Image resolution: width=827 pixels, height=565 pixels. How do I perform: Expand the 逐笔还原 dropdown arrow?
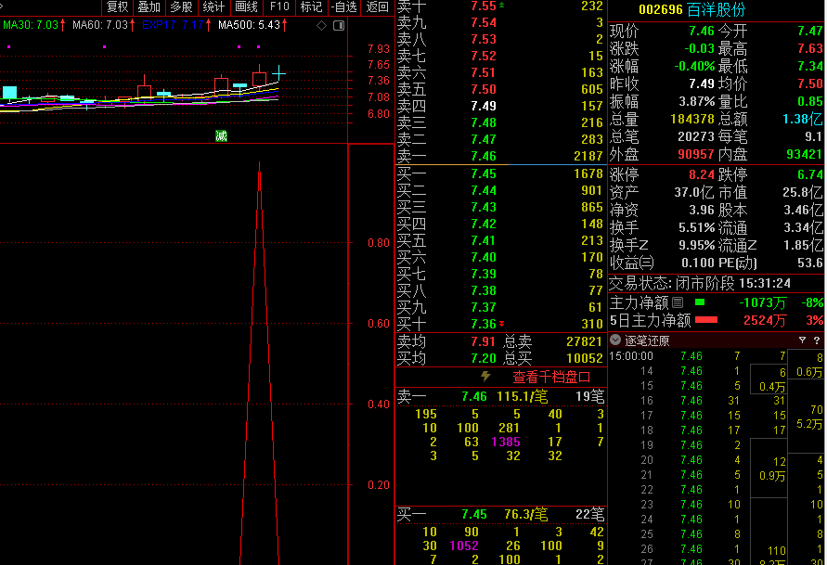tap(615, 340)
